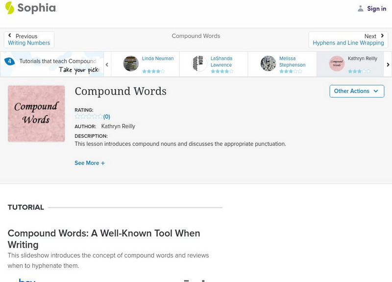Open the Hyphens and Line Wrapping lesson
Viewport: 392px width, 282px height.
point(348,43)
